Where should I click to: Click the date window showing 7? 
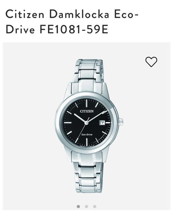[102, 123]
